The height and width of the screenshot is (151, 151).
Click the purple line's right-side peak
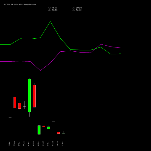pyautogui.click(x=101, y=44)
